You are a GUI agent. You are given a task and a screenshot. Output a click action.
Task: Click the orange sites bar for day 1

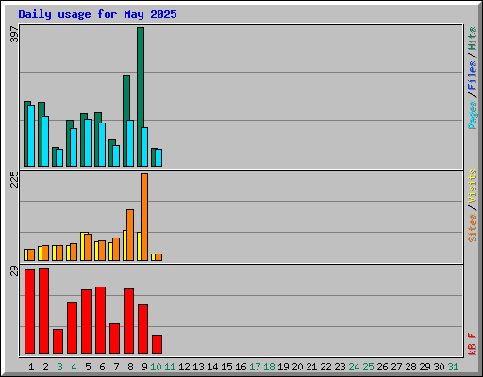click(31, 255)
